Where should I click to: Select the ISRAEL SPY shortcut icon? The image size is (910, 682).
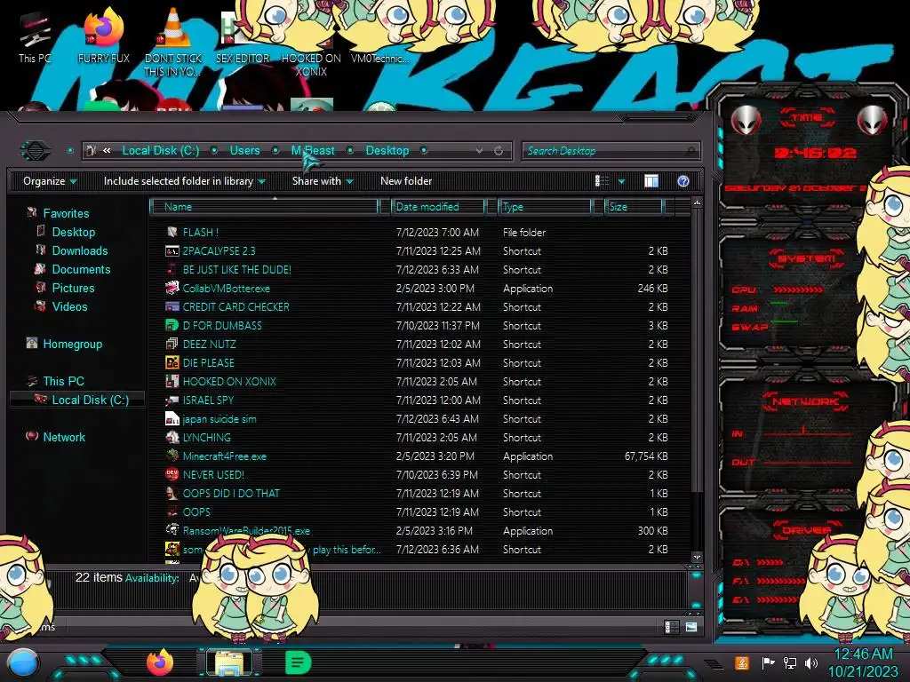[172, 400]
